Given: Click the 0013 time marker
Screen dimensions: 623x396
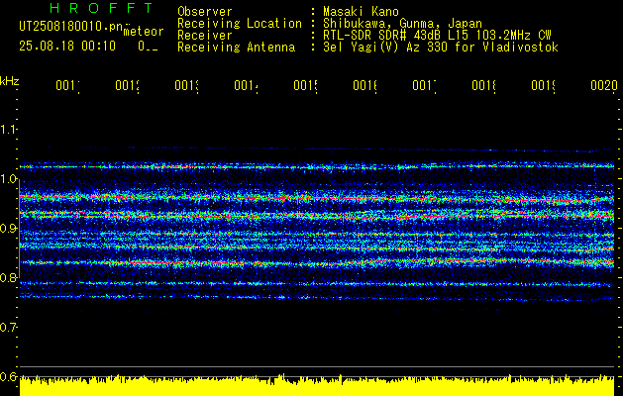Looking at the screenshot, I should tap(186, 85).
